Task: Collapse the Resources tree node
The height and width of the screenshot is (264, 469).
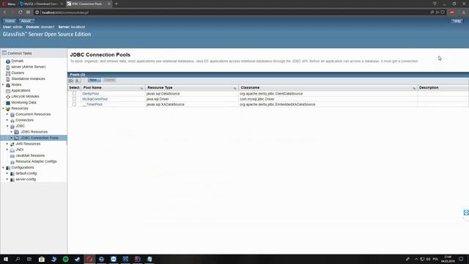Action: click(x=3, y=109)
